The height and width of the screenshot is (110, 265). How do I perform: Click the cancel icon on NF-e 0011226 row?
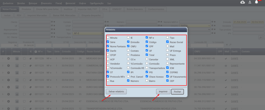pyautogui.click(x=9, y=59)
